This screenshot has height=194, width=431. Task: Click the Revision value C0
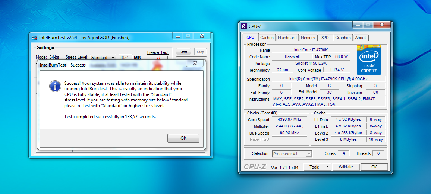[376, 92]
